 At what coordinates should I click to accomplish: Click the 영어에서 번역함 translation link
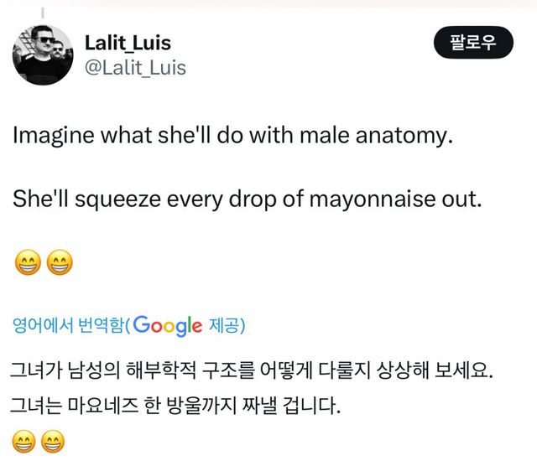coord(69,325)
